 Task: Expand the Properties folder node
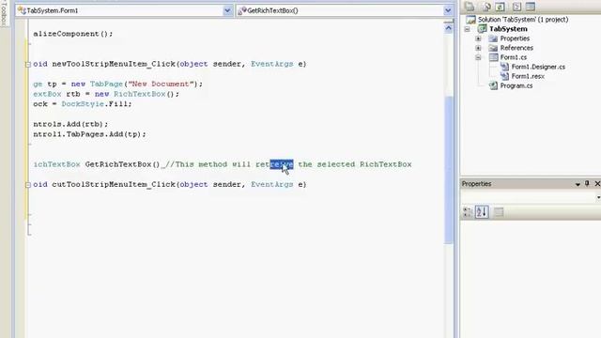tap(478, 38)
